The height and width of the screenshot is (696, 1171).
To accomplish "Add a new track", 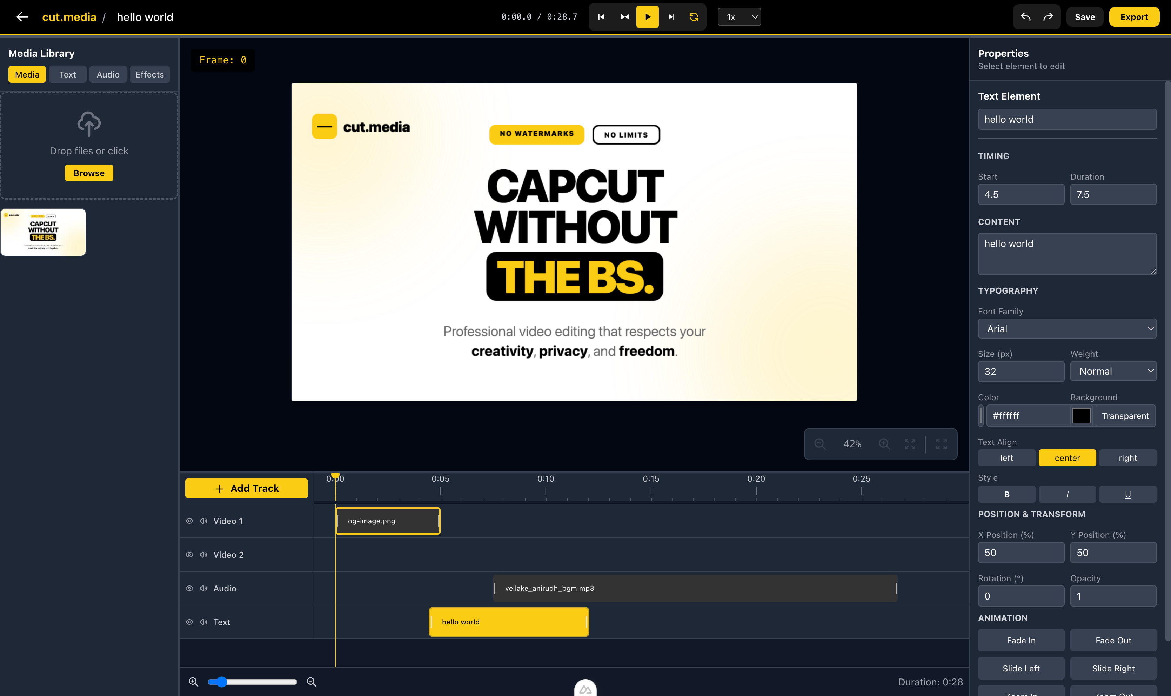I will [247, 488].
